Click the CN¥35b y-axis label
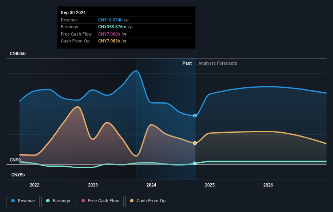Image resolution: width=333 pixels, height=212 pixels. tap(17, 53)
